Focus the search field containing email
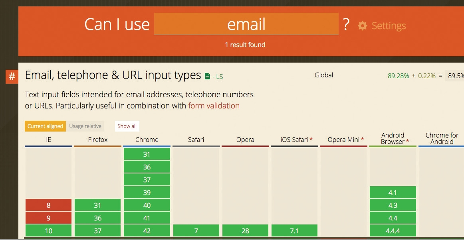 (246, 24)
